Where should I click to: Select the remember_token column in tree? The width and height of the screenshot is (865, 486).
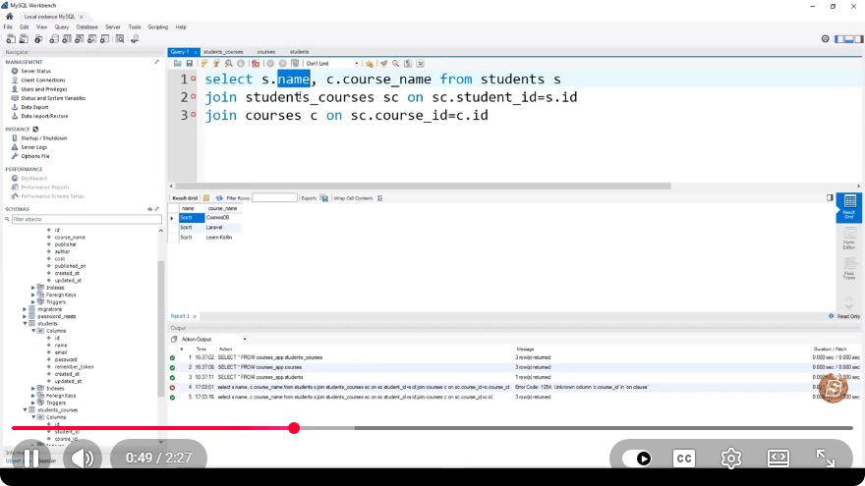74,367
